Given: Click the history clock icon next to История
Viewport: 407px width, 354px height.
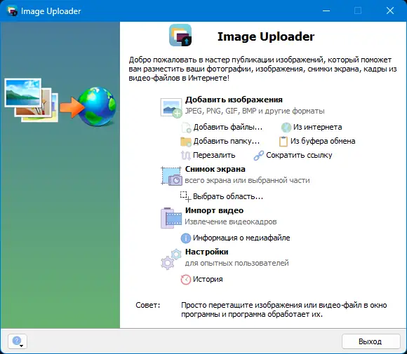Looking at the screenshot, I should 185,280.
